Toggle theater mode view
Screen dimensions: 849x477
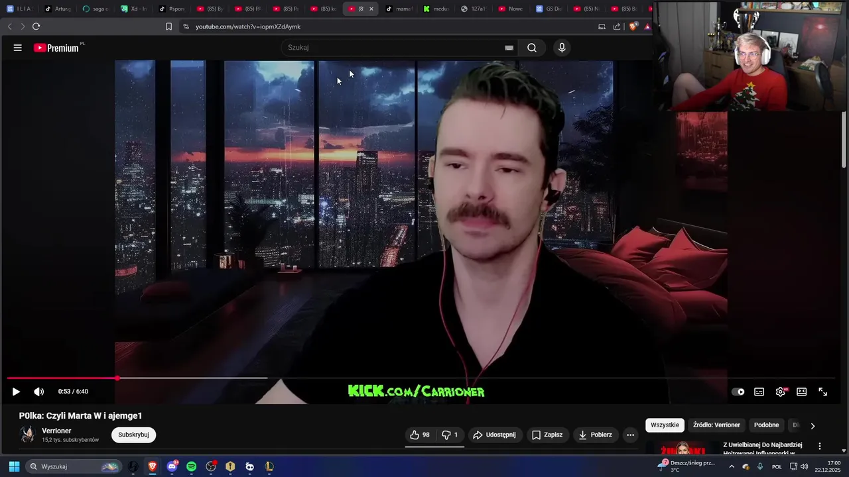point(801,392)
